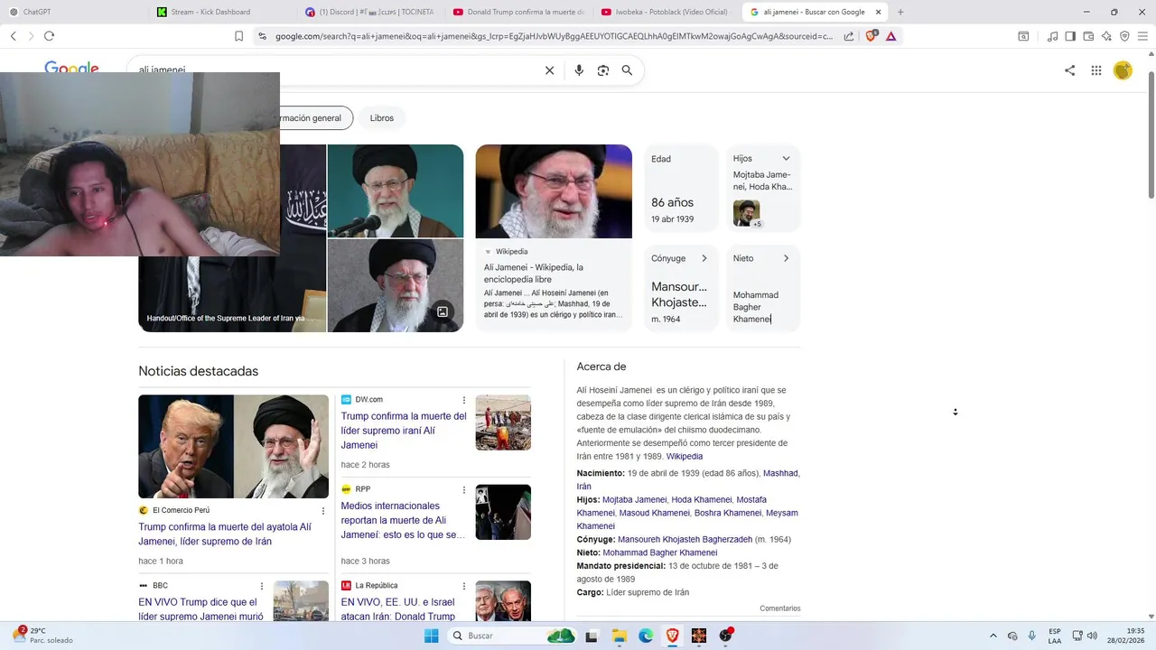The image size is (1156, 650).
Task: Open options menu for La República article
Action: (464, 586)
